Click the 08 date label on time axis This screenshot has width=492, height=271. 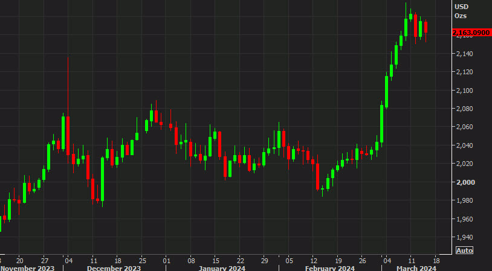[191, 261]
